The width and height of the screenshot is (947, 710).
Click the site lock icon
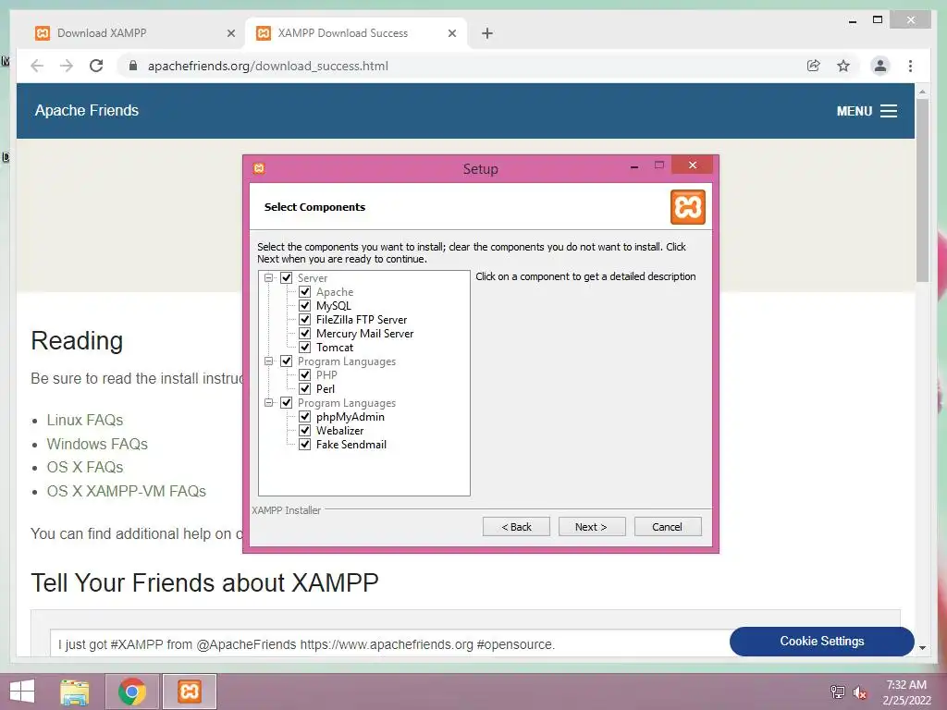click(x=133, y=66)
